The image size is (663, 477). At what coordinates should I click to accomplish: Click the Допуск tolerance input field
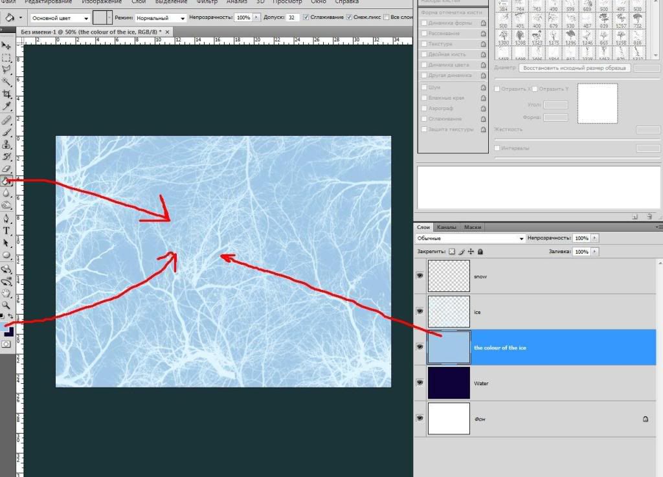pyautogui.click(x=292, y=17)
